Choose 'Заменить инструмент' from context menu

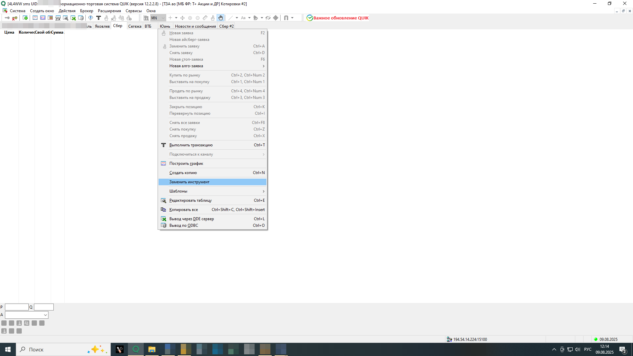click(189, 182)
